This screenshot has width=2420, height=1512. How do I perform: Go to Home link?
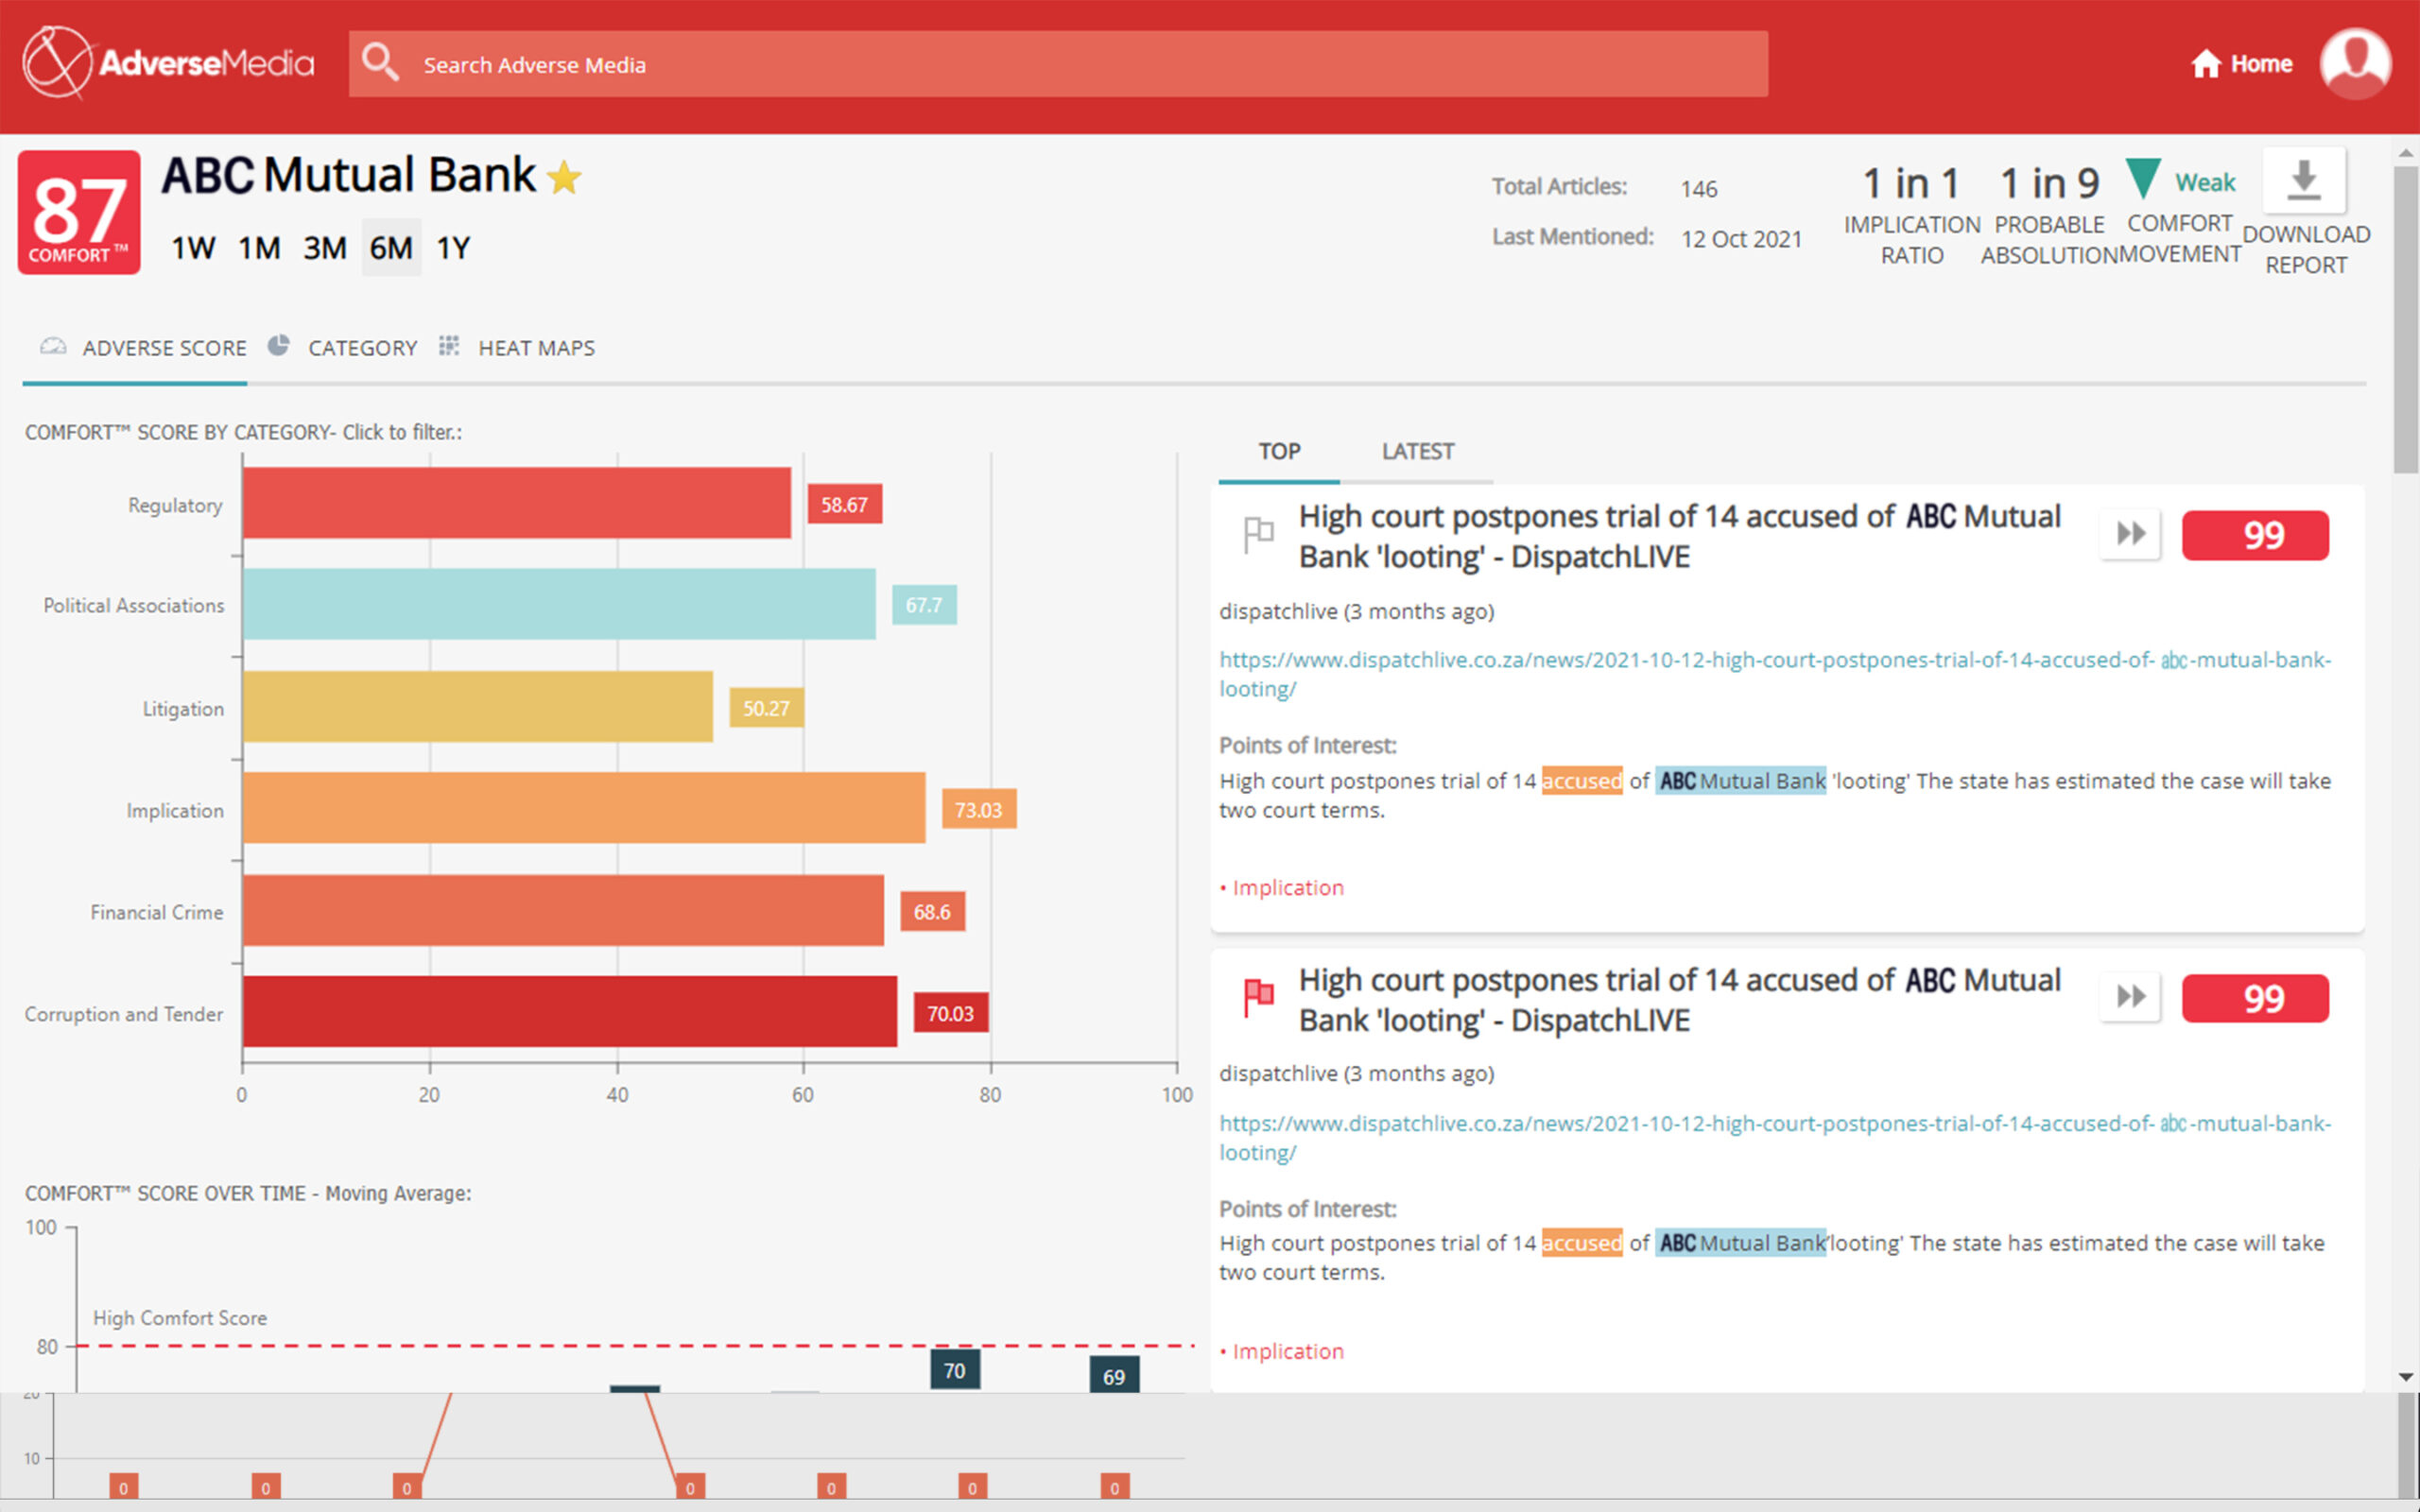(2241, 64)
